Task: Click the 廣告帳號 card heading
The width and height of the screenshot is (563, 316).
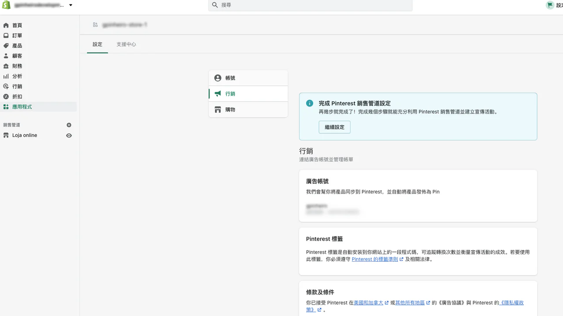Action: (x=317, y=181)
